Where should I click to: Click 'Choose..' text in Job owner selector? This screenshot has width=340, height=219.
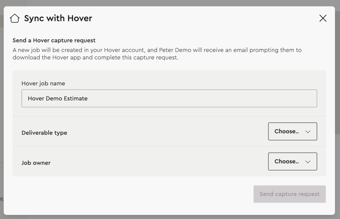[286, 162]
